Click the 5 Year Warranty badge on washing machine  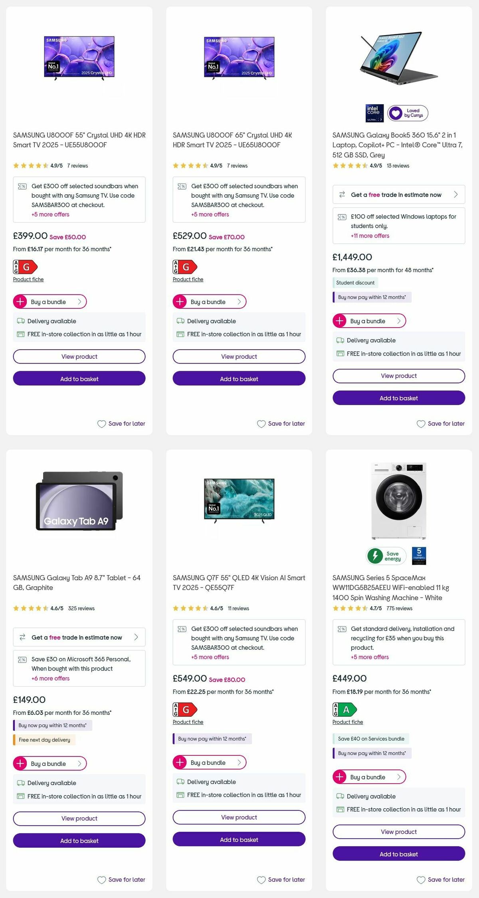(x=420, y=556)
